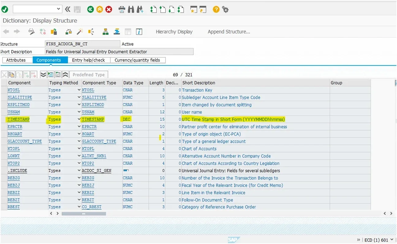Click the Append Structure button
This screenshot has width=397, height=244.
click(x=229, y=32)
